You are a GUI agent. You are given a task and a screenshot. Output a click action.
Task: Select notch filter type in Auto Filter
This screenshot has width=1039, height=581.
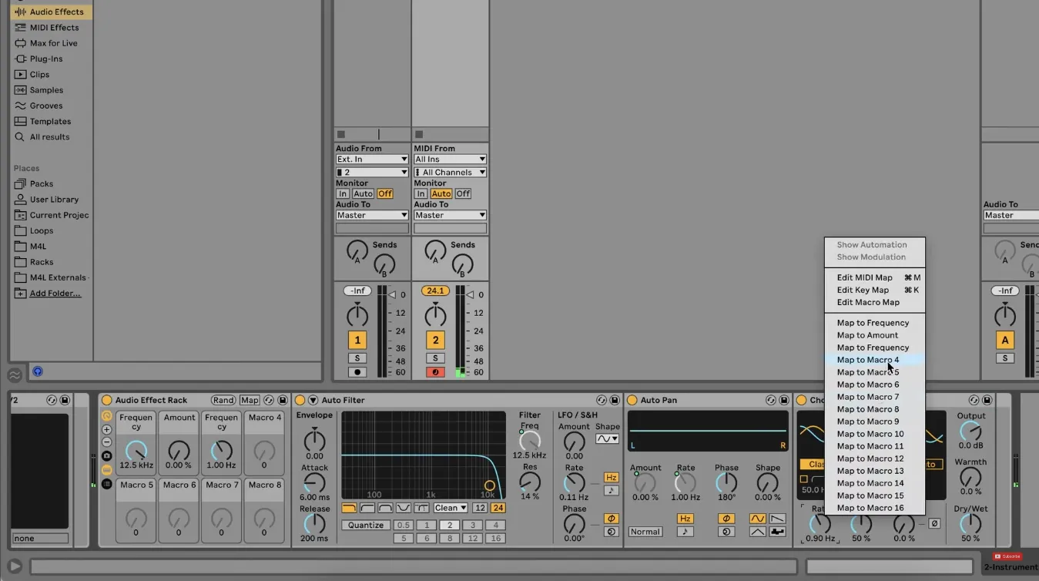point(403,508)
